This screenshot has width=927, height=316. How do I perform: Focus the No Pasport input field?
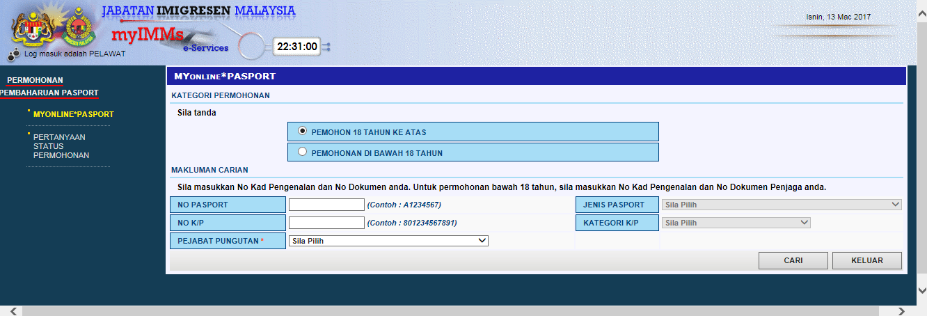tap(326, 205)
